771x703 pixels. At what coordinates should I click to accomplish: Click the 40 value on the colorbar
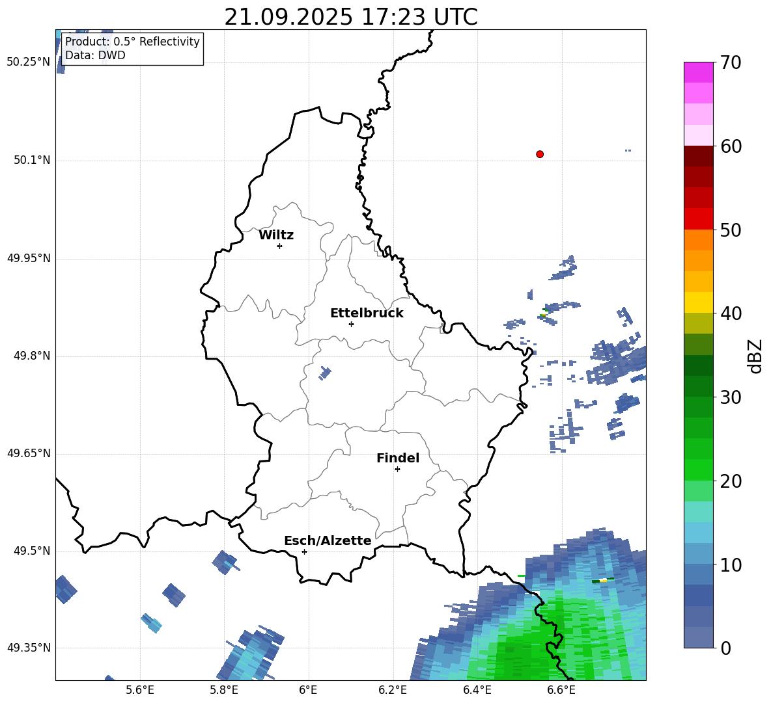(x=731, y=313)
